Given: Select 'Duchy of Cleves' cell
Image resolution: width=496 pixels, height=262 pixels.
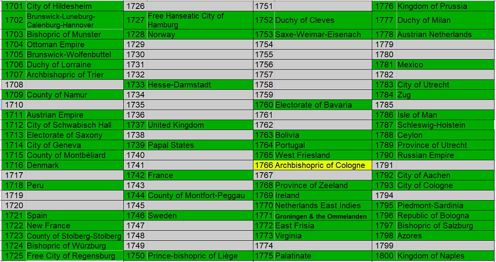Looking at the screenshot, I should pos(323,20).
